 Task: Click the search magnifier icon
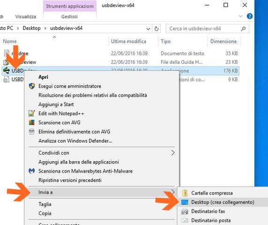click(x=243, y=29)
